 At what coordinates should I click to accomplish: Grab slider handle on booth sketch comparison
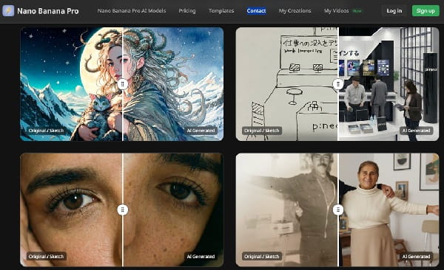(x=338, y=84)
